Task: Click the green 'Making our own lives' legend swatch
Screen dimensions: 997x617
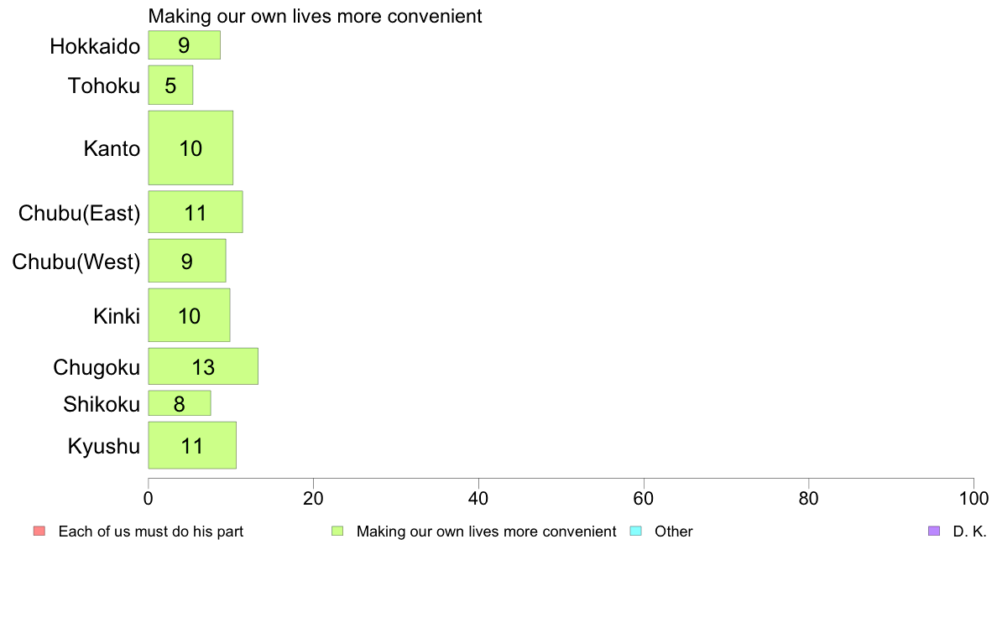Action: tap(337, 531)
